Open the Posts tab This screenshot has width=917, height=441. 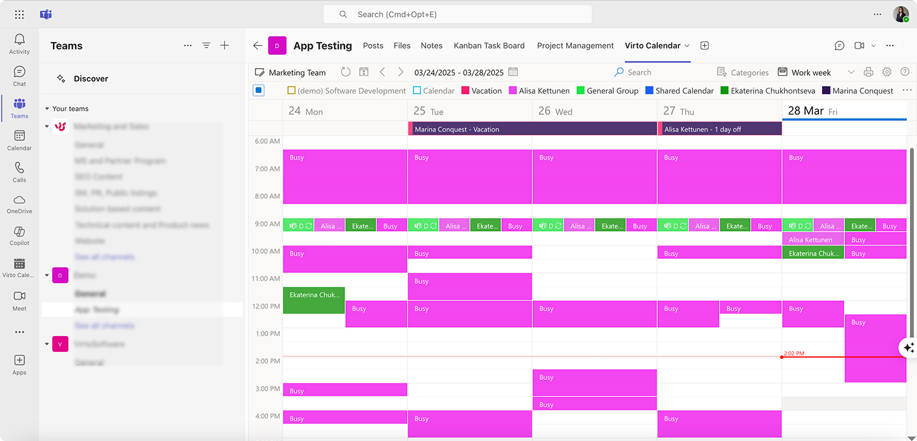tap(373, 45)
